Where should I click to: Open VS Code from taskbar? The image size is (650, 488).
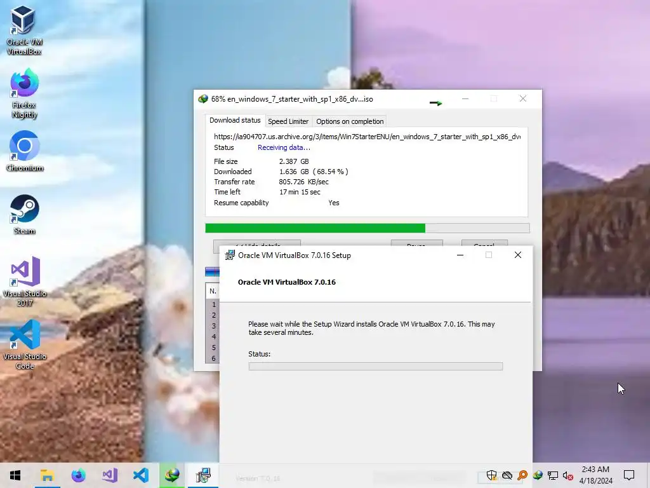click(141, 475)
